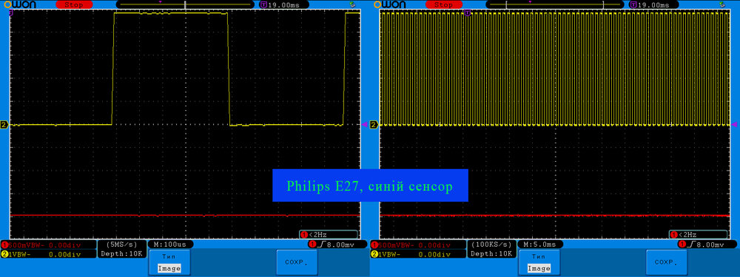
Task: Click the 8.00mv trigger level readout, left screen
Action: coord(340,245)
